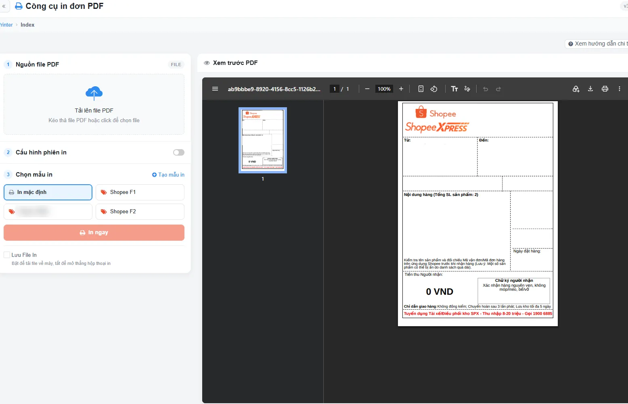Image resolution: width=628 pixels, height=404 pixels.
Task: Click the 100% zoom level field
Action: pyautogui.click(x=384, y=89)
